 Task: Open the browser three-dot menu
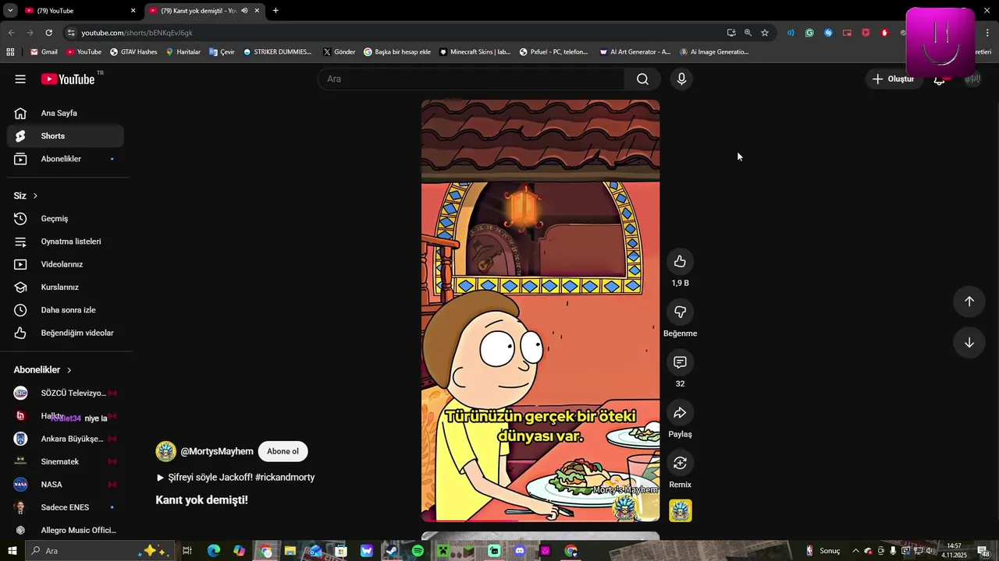click(988, 33)
